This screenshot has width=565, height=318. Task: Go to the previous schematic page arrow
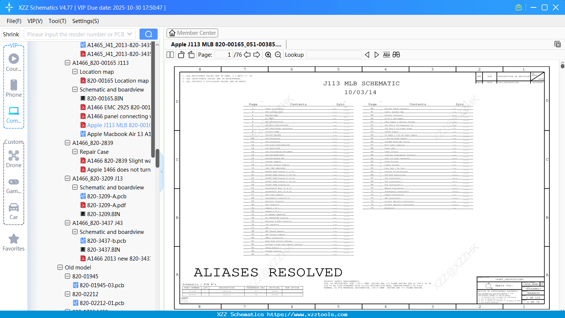click(247, 54)
